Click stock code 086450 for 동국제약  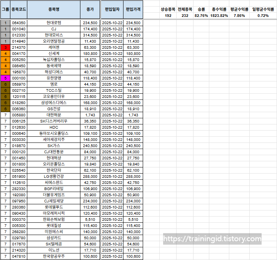pos(19,66)
